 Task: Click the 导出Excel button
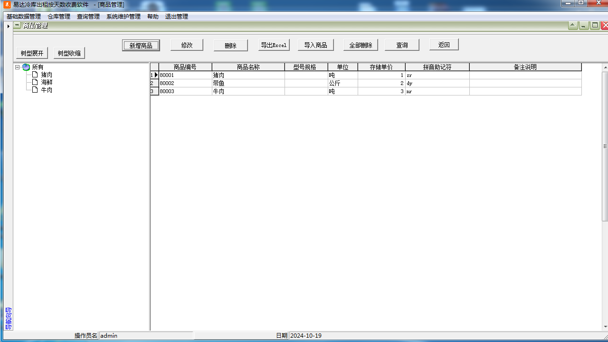click(274, 45)
